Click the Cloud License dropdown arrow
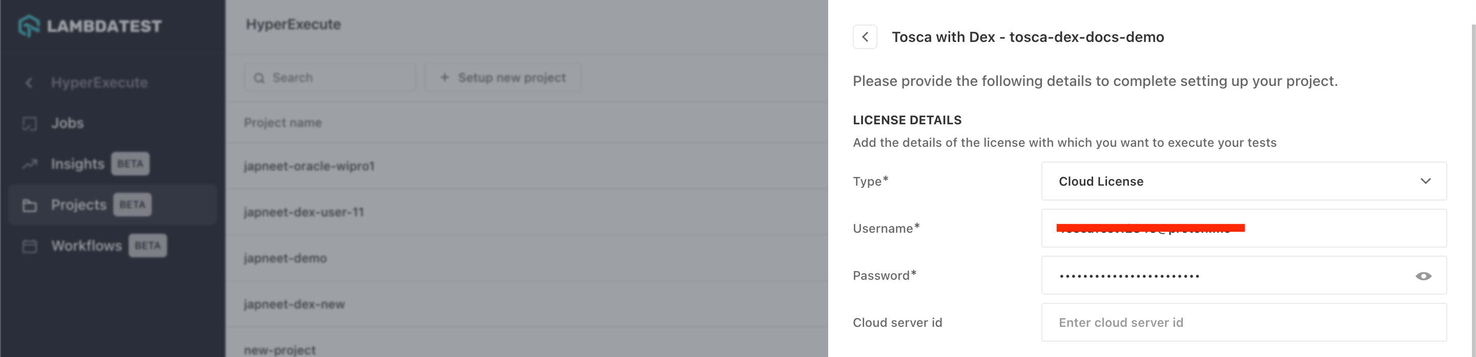 1425,182
